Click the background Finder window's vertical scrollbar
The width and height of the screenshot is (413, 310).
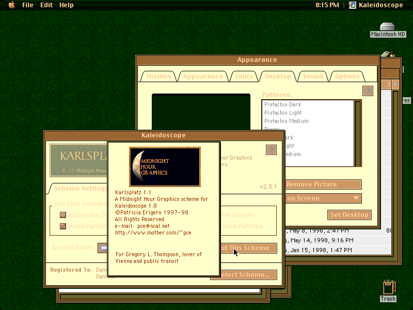(x=395, y=173)
